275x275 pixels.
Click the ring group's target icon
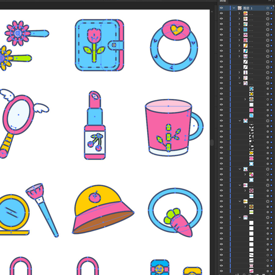click(268, 121)
